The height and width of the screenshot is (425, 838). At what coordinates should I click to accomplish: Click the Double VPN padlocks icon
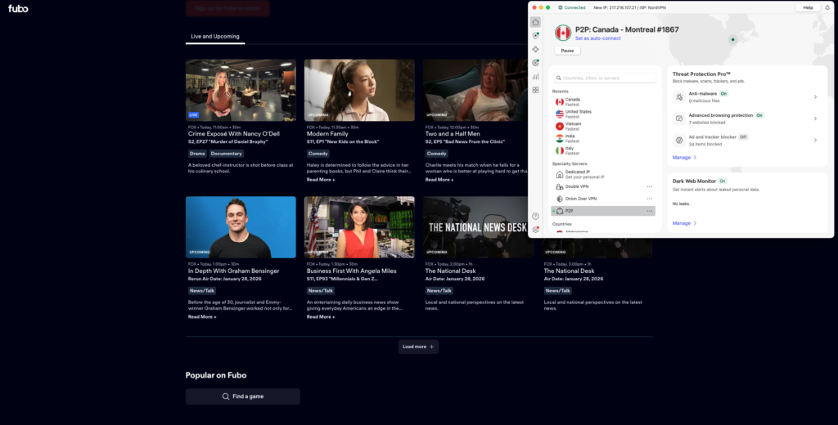(560, 187)
